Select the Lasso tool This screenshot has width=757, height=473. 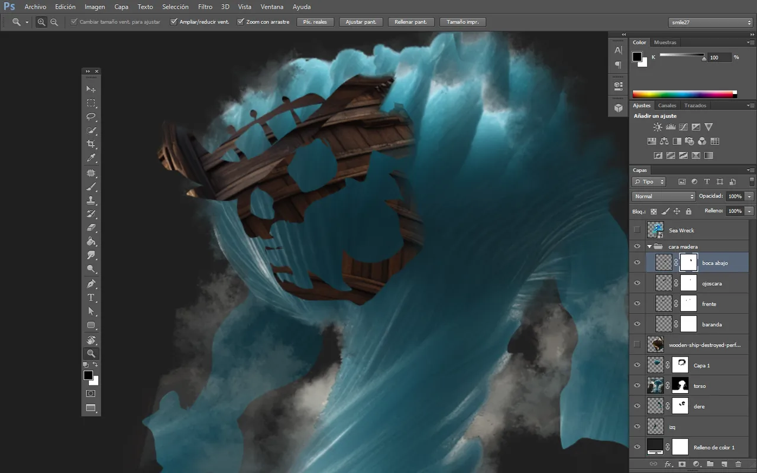tap(90, 116)
